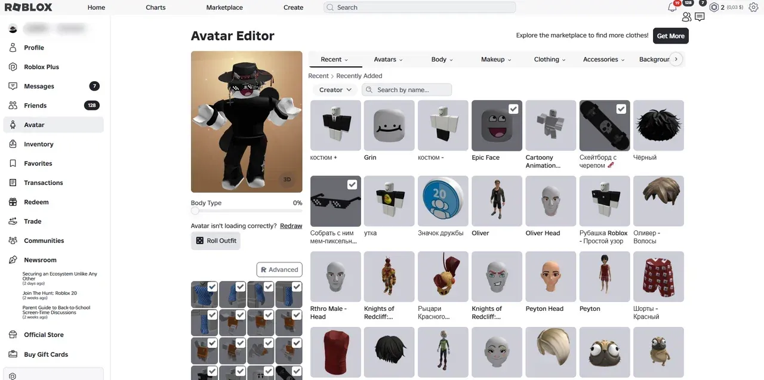This screenshot has height=380, width=764.
Task: Open Marketplace in the top navigation
Action: (x=224, y=8)
